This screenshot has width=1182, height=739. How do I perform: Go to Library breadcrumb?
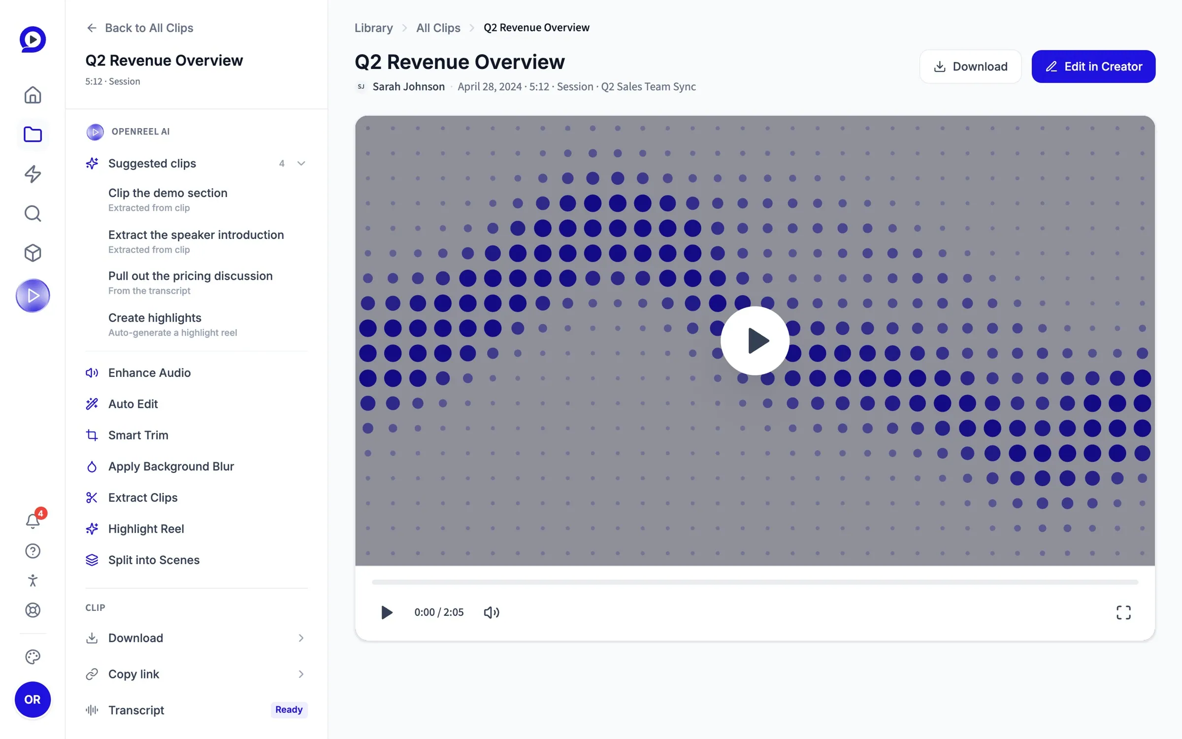coord(373,28)
